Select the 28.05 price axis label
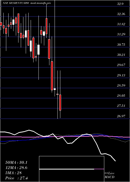This screenshot has width=130, height=182. coord(121,95)
